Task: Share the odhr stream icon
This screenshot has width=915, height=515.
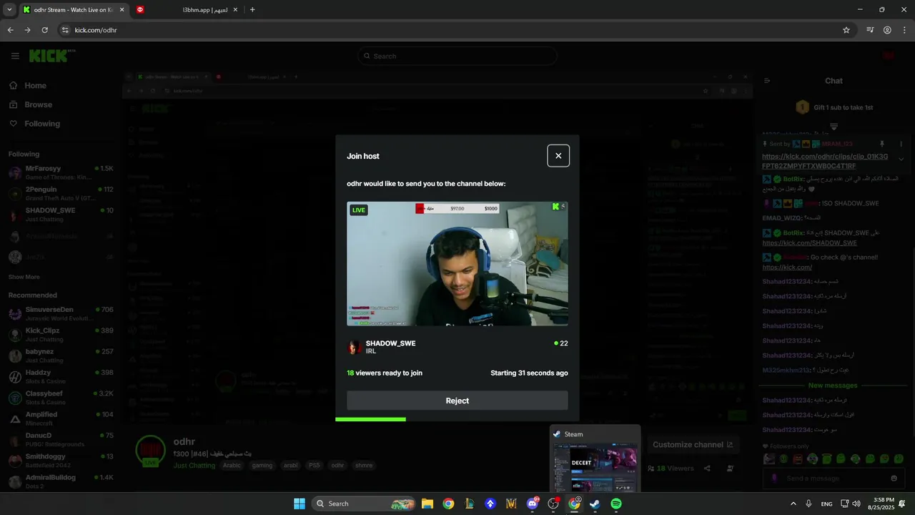Action: [x=707, y=469]
